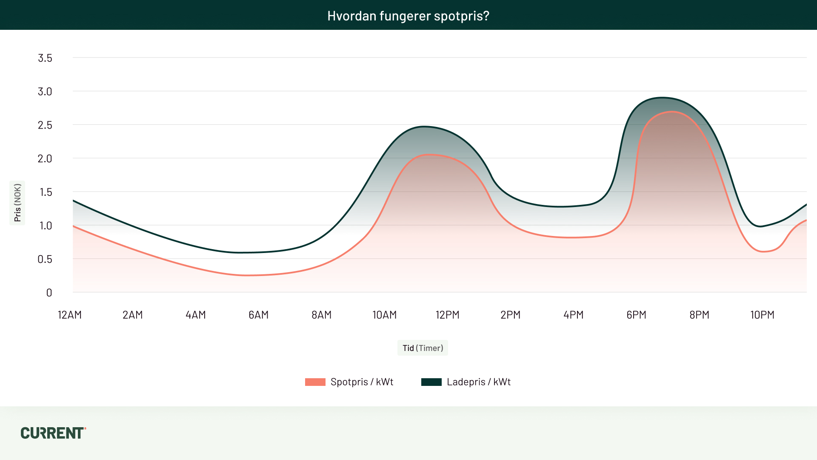Screen dimensions: 817x460
Task: Click the chart title Hvordan fungerer spotpris?
Action: 408,16
